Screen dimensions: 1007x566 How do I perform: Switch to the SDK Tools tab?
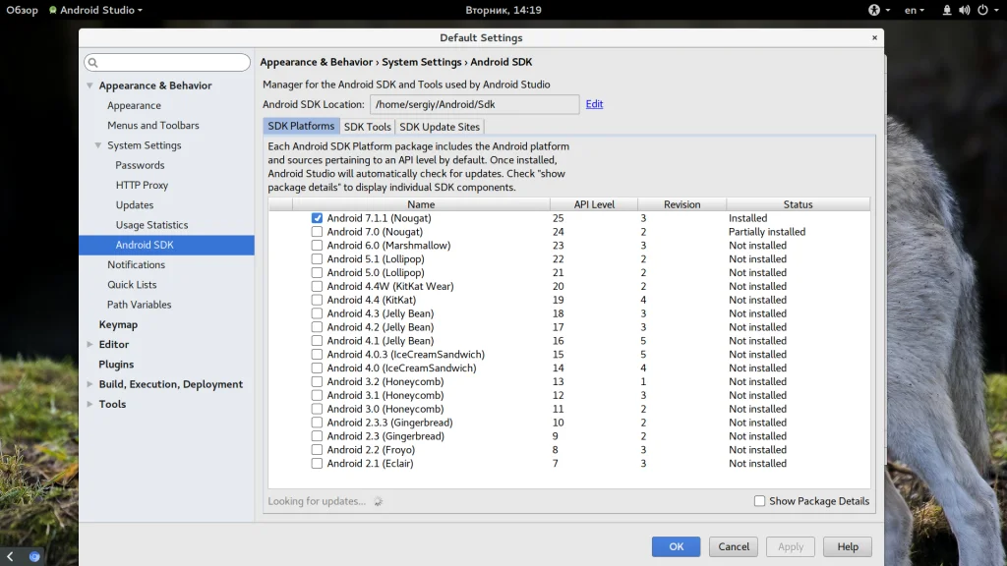tap(367, 127)
